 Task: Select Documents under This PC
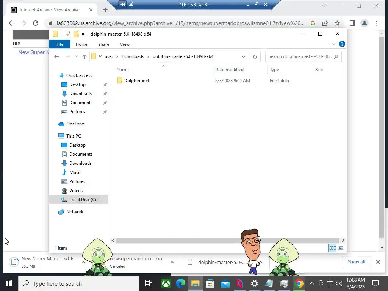pyautogui.click(x=81, y=155)
